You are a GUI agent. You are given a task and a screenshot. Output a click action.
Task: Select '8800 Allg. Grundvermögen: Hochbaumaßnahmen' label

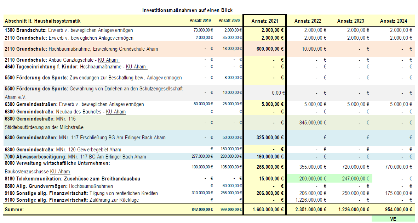(59, 186)
